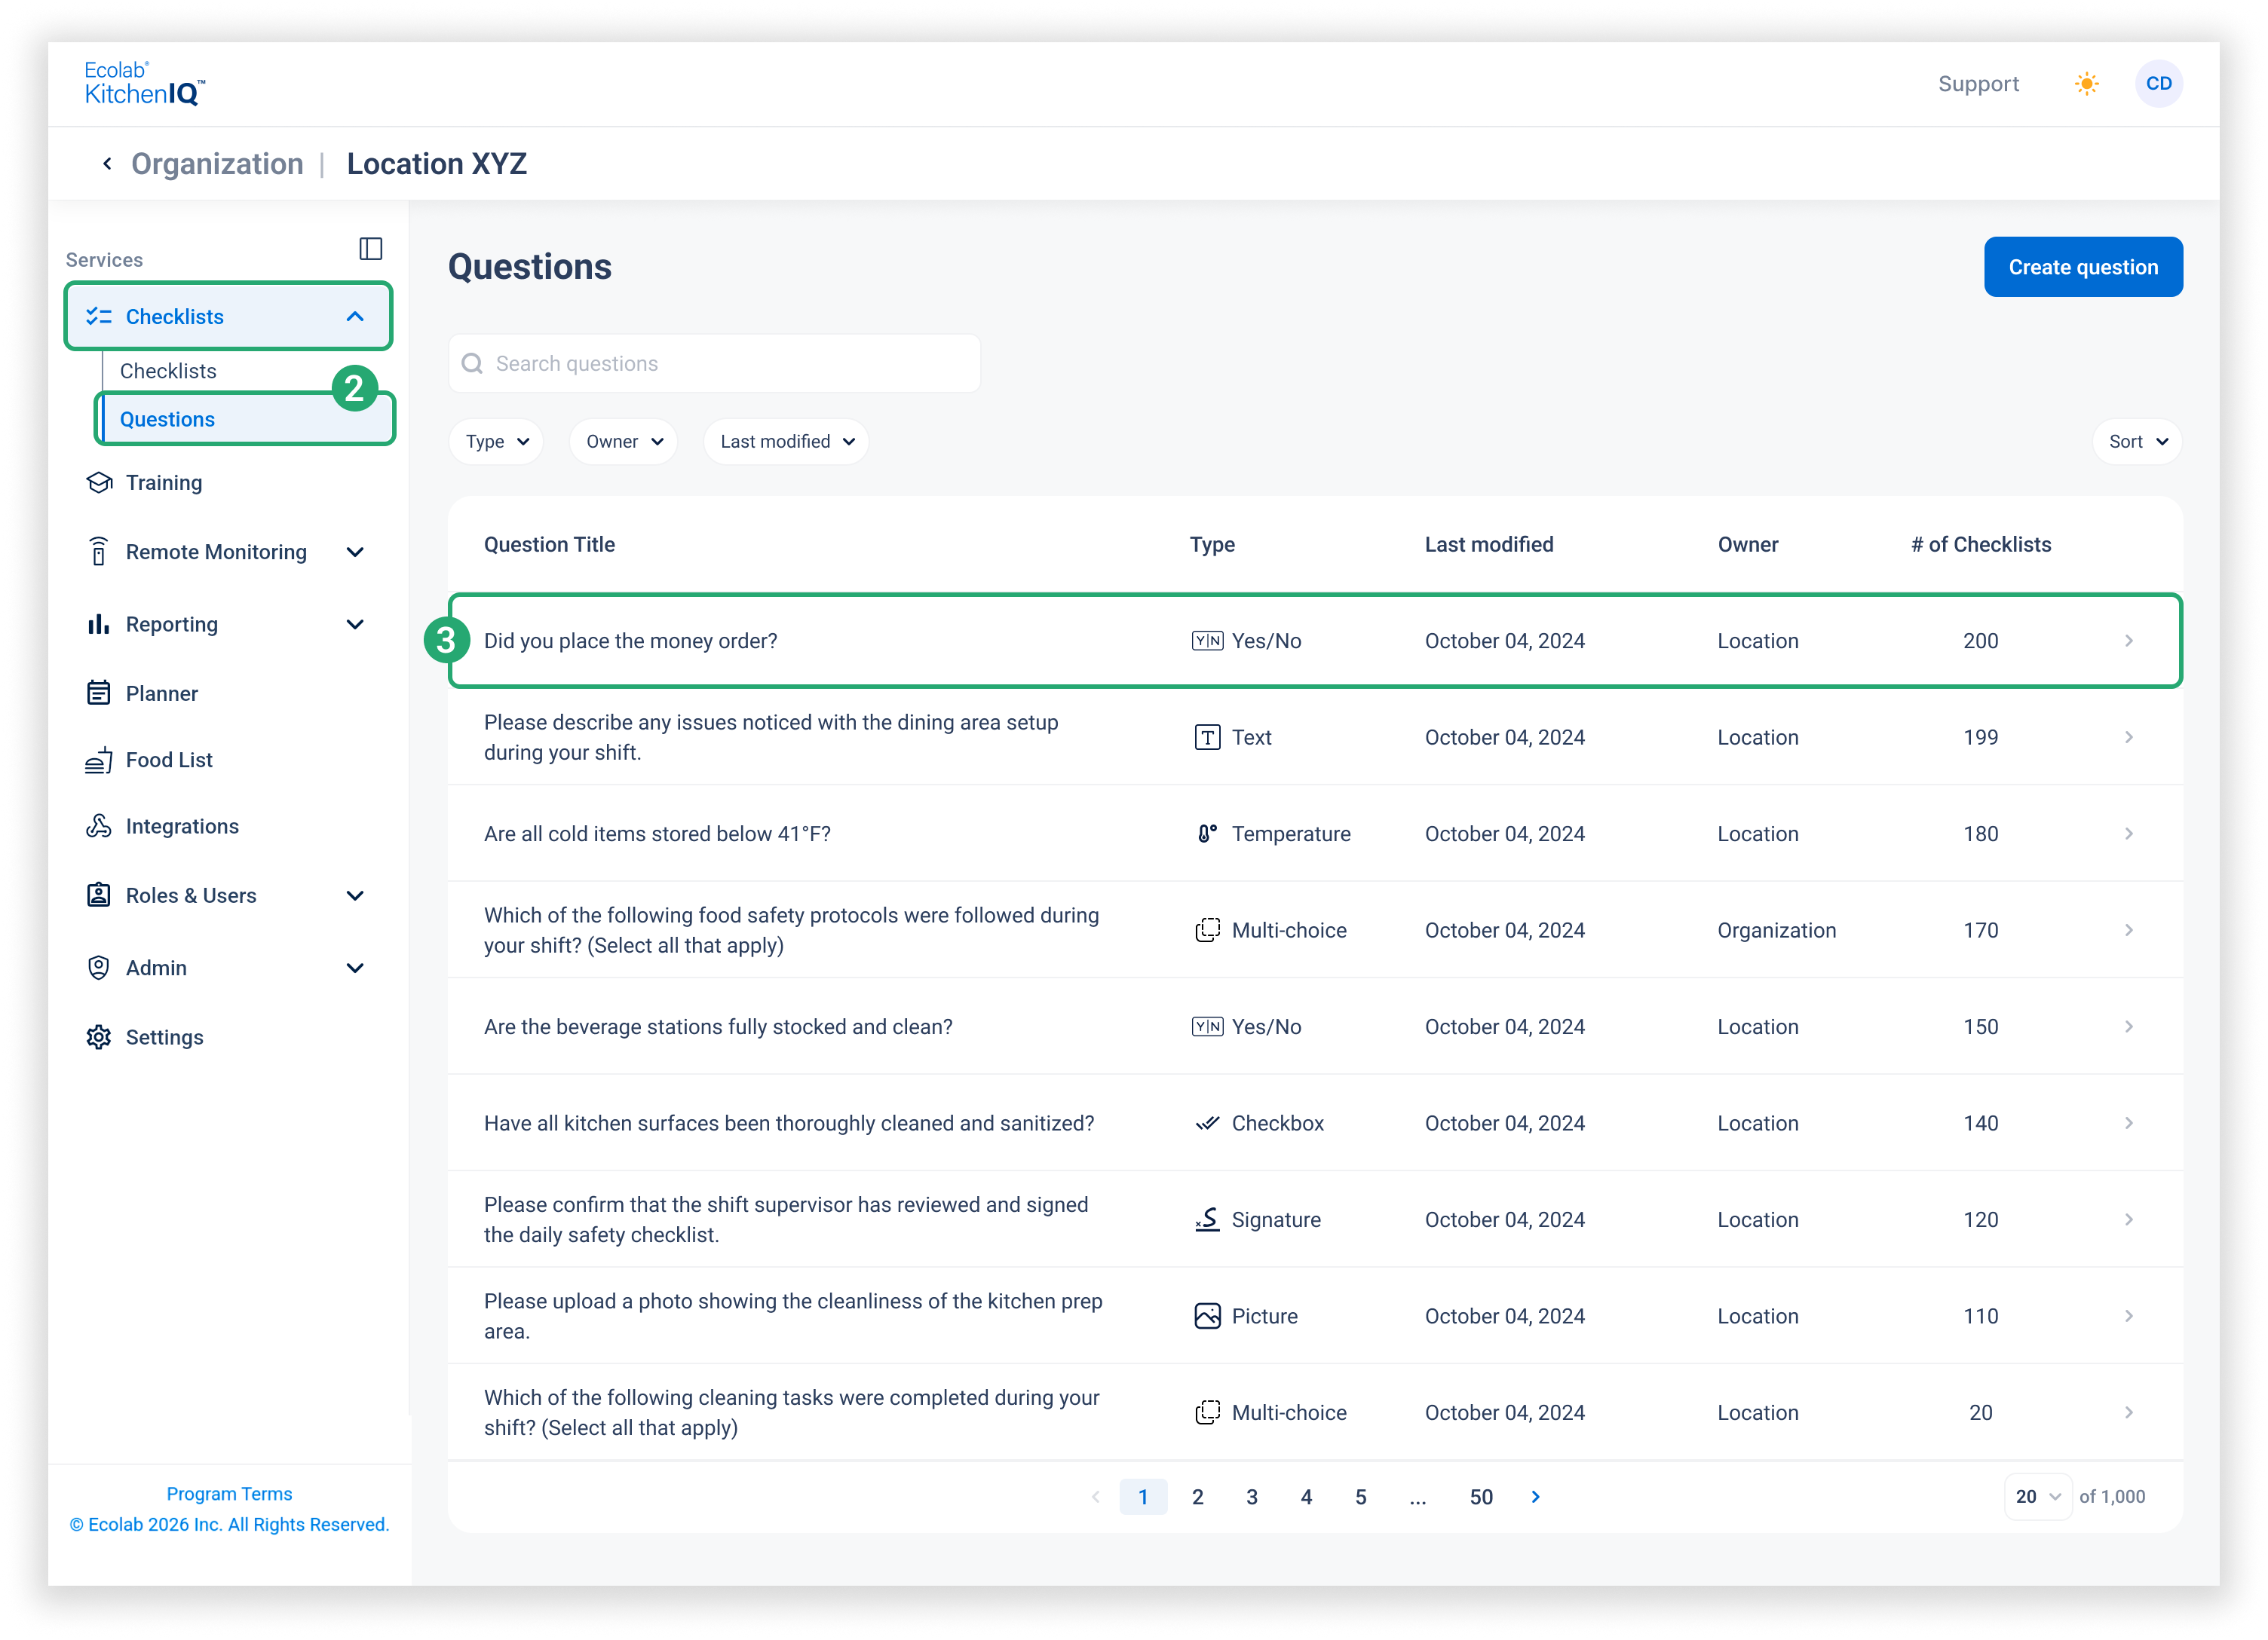The height and width of the screenshot is (1640, 2268).
Task: Click the Organization owner cell
Action: (x=1776, y=931)
